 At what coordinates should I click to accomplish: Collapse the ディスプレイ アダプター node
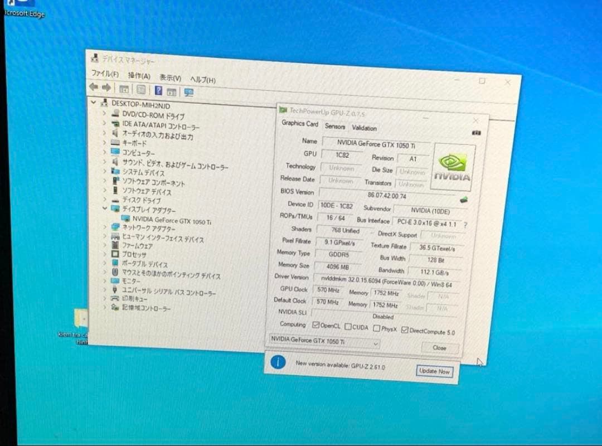(x=104, y=209)
